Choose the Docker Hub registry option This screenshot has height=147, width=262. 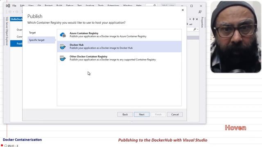119,47
